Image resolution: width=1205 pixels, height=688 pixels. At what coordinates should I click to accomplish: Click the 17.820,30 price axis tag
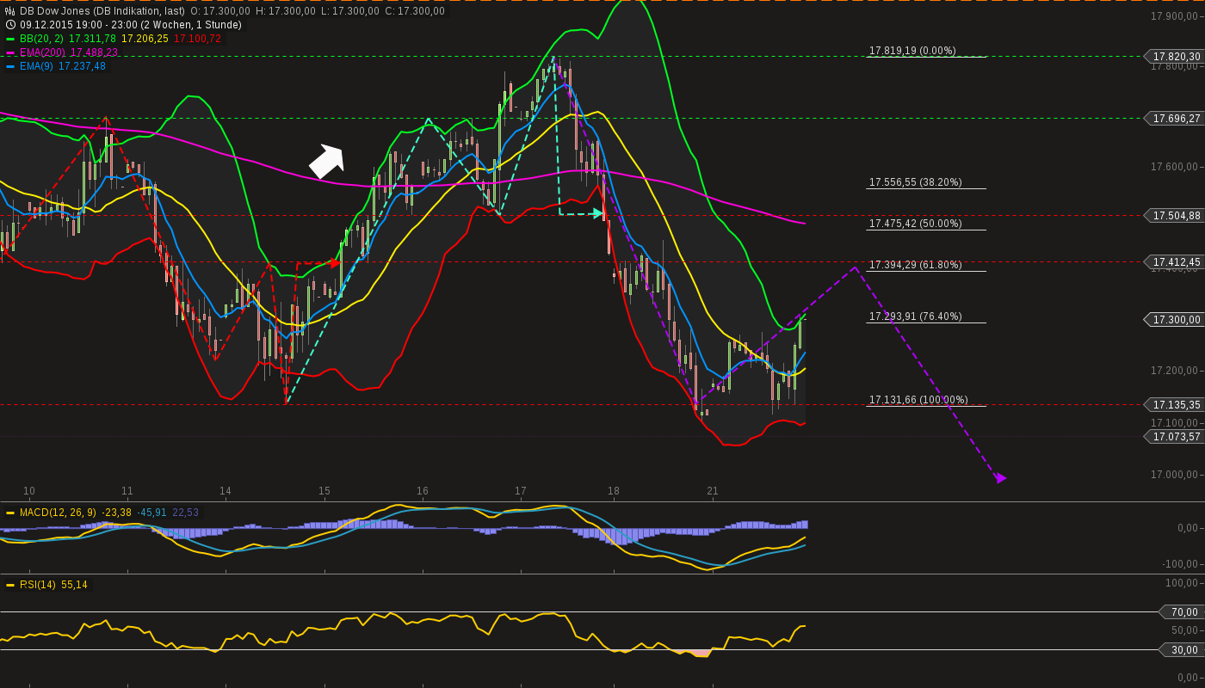click(x=1174, y=57)
